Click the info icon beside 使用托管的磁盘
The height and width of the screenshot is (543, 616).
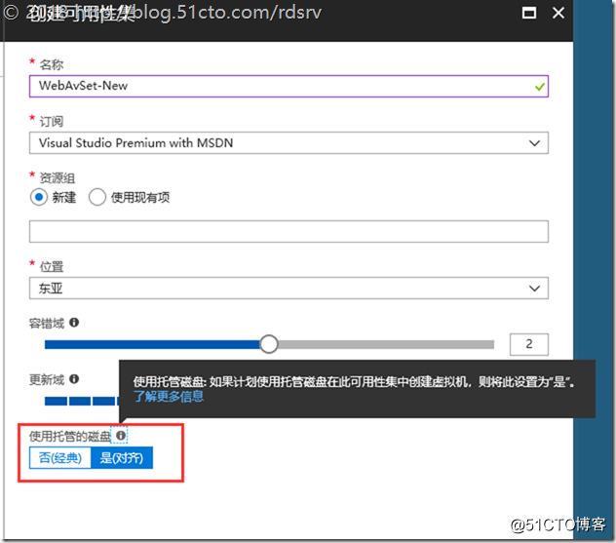pyautogui.click(x=121, y=436)
